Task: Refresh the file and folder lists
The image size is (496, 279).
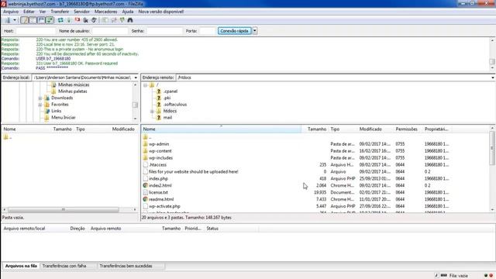Action: pos(60,20)
